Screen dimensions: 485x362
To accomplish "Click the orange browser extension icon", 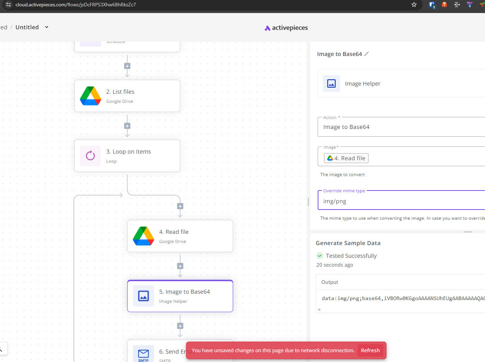I will pos(444,5).
